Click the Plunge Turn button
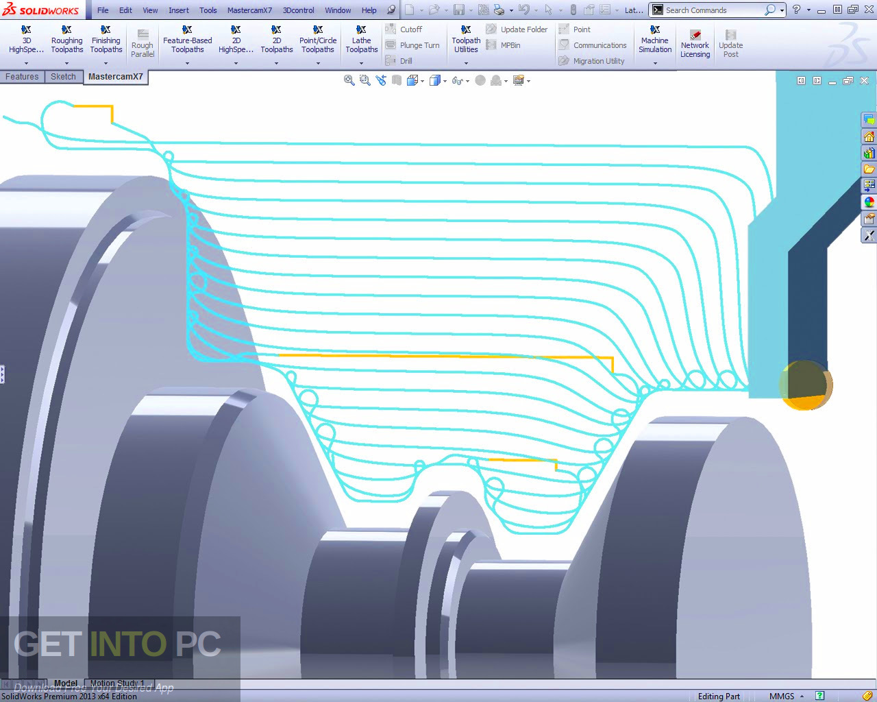 pos(412,45)
